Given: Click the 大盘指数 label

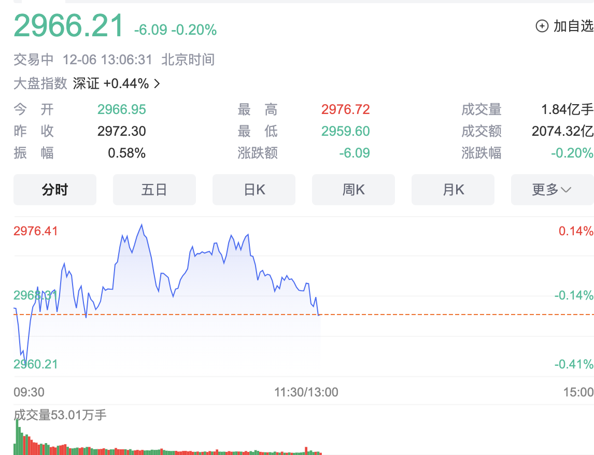Looking at the screenshot, I should click(x=40, y=83).
